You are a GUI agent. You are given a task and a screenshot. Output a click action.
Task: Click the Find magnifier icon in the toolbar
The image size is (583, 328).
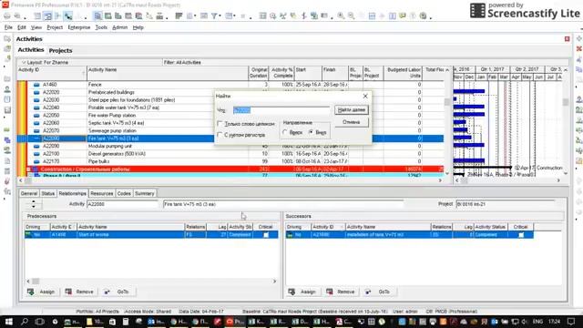point(273,16)
